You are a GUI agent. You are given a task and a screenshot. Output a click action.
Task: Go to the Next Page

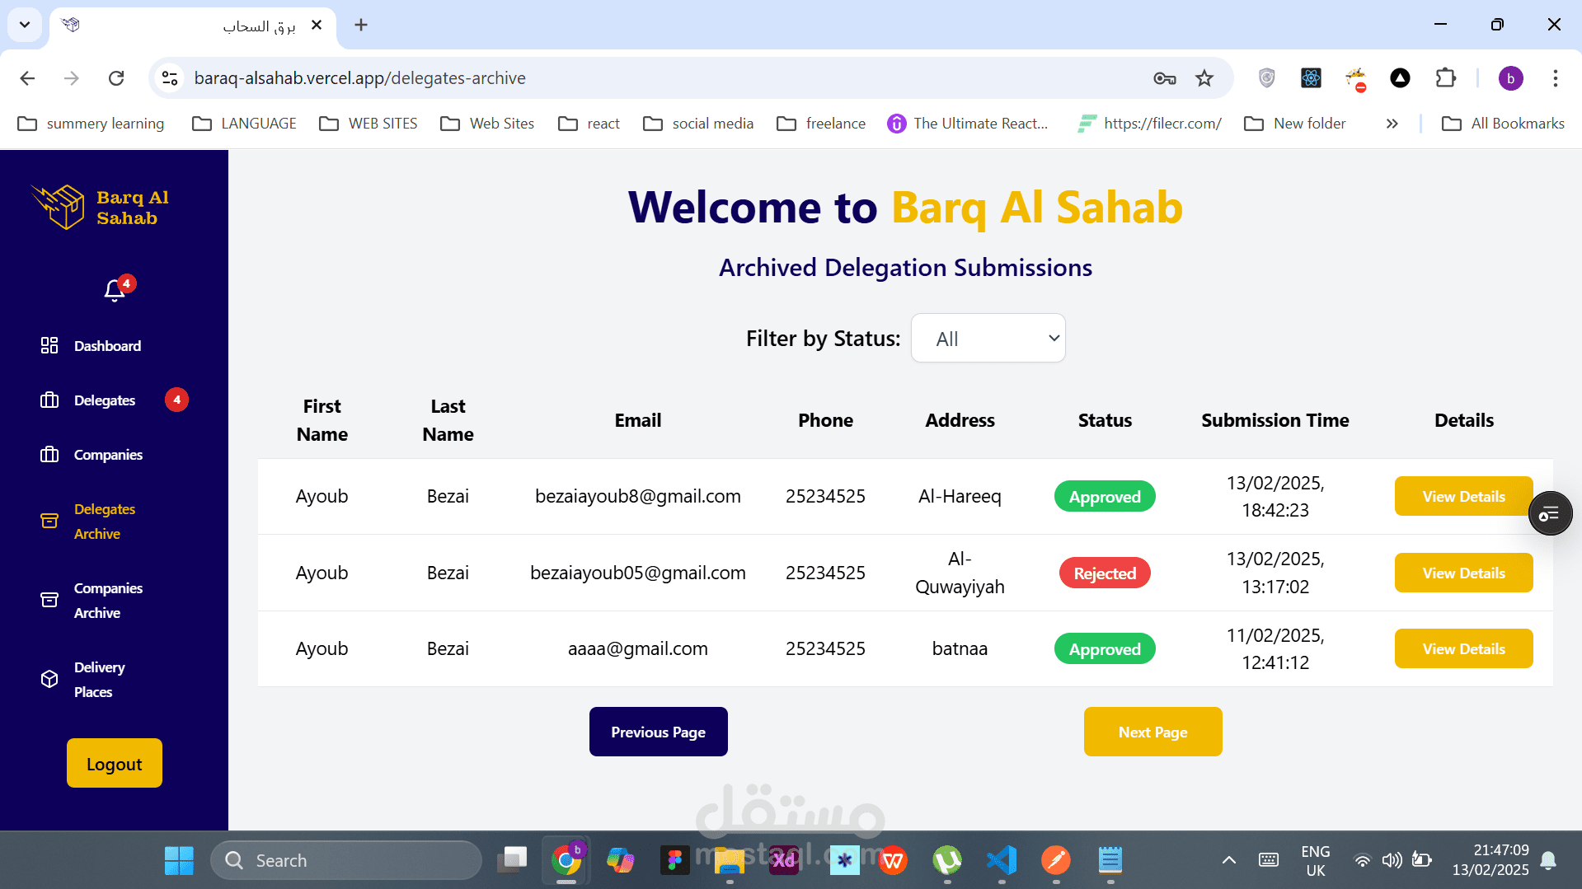tap(1152, 732)
